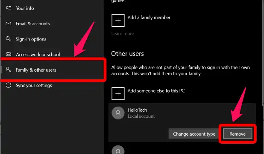Click the Sign-in options key icon
Screen dimensions: 264x154
coord(9,39)
